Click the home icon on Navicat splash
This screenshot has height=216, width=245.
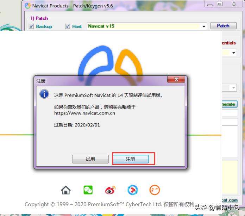(x=65, y=190)
